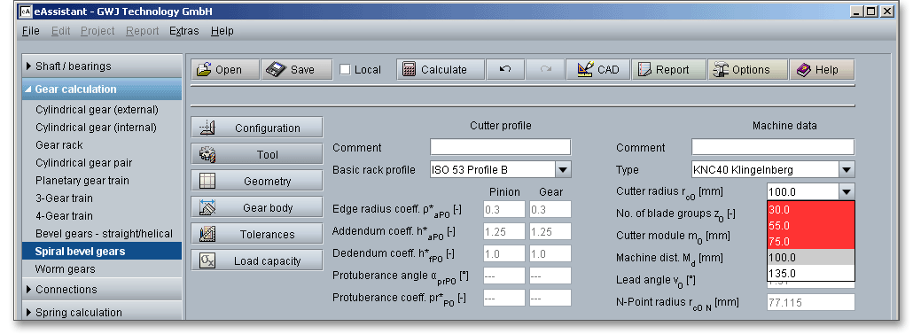913x334 pixels.
Task: Select the red 55.0 cutter radius option
Action: click(x=810, y=225)
